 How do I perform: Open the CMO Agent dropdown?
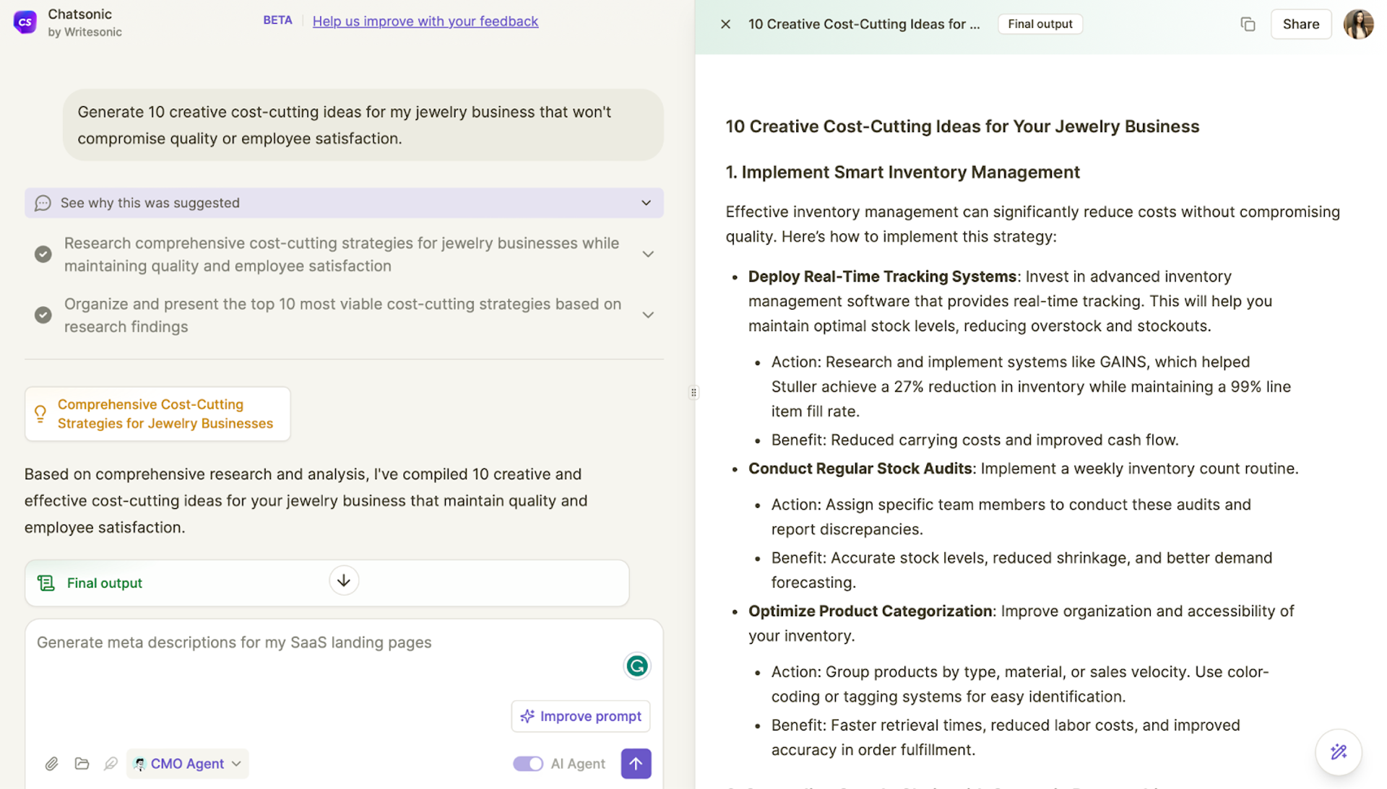pyautogui.click(x=188, y=764)
